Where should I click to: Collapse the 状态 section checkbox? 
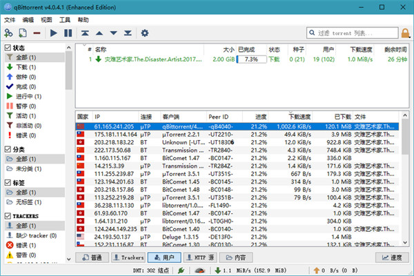tap(7, 48)
